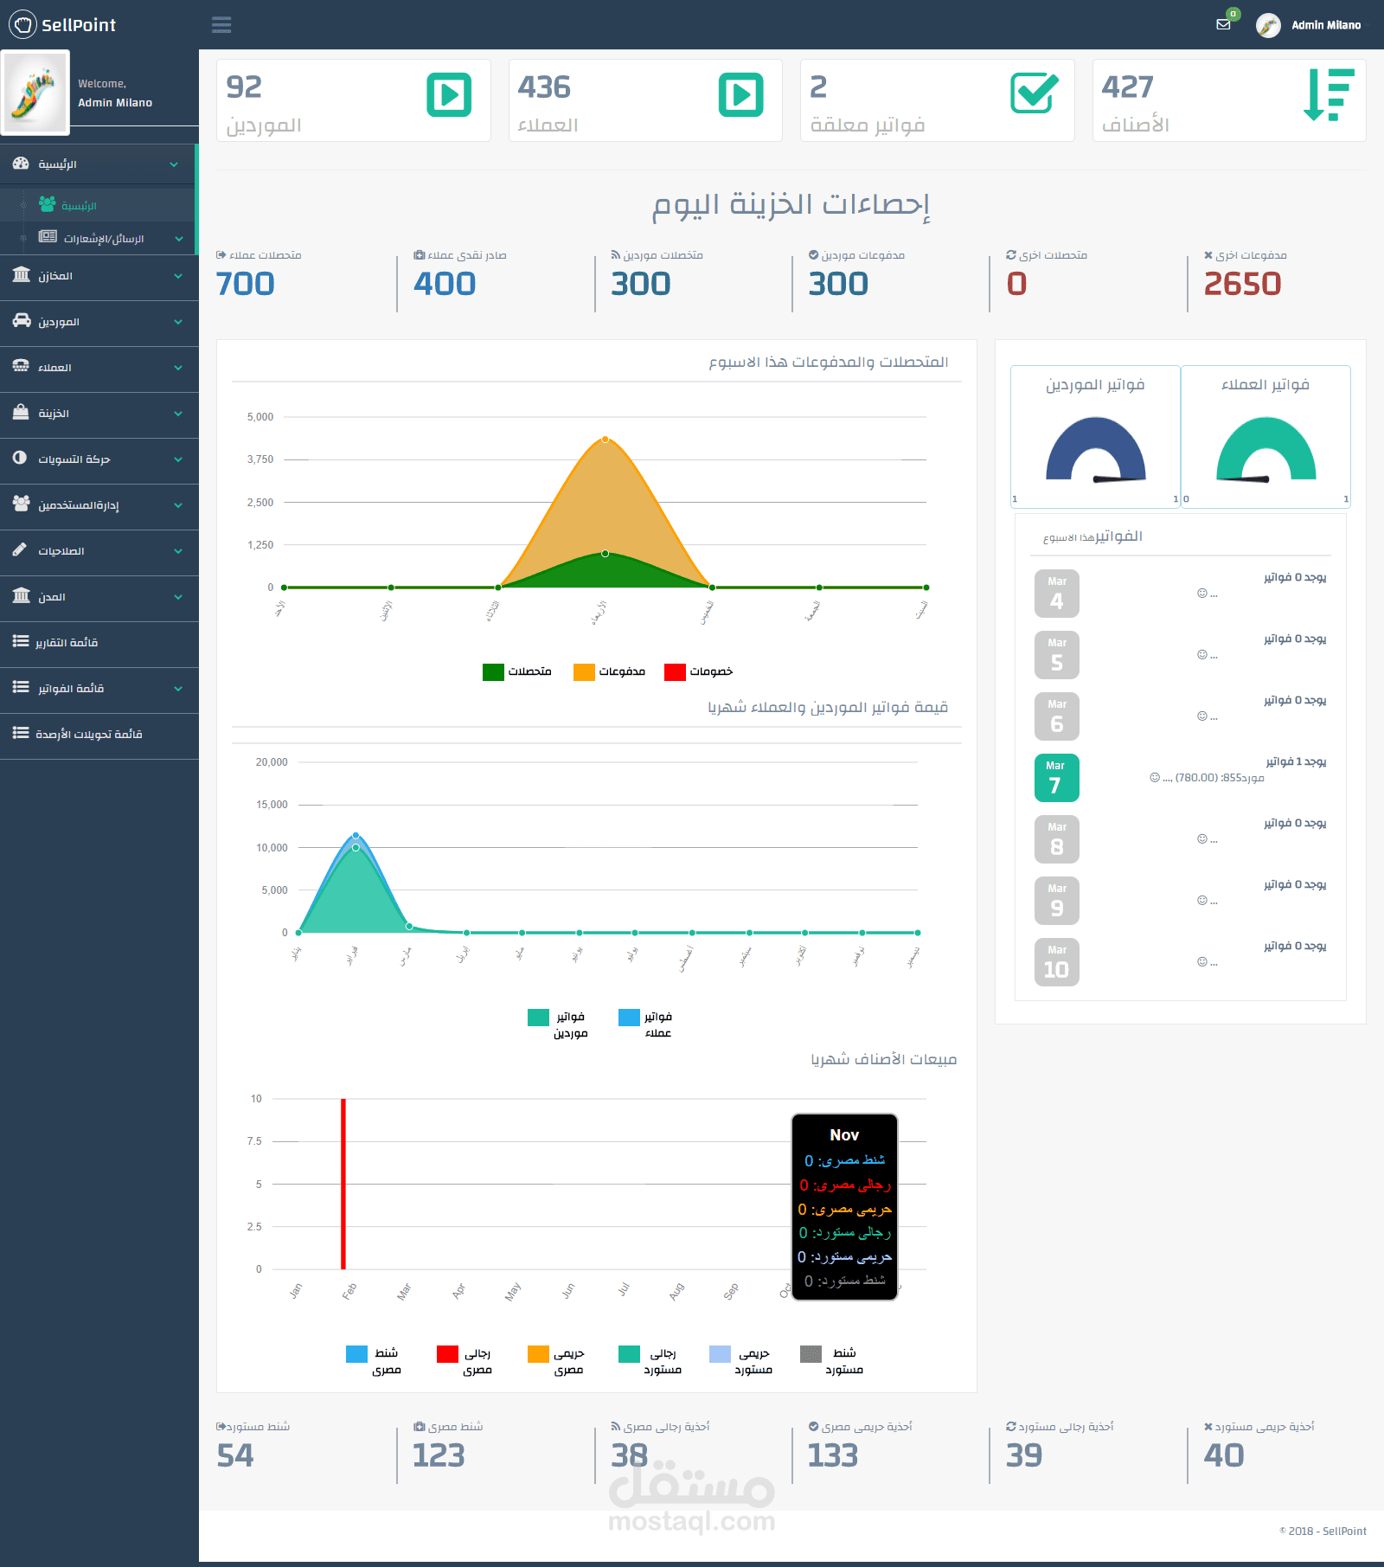
Task: Open the الخزينة sidebar menu
Action: point(99,414)
